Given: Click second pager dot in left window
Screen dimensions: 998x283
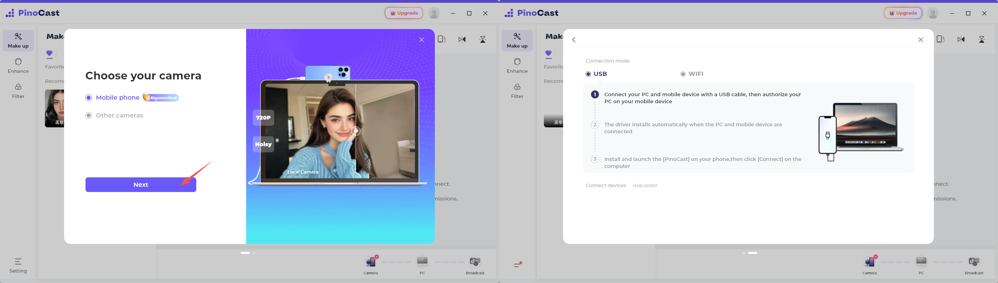Looking at the screenshot, I should click(x=254, y=253).
